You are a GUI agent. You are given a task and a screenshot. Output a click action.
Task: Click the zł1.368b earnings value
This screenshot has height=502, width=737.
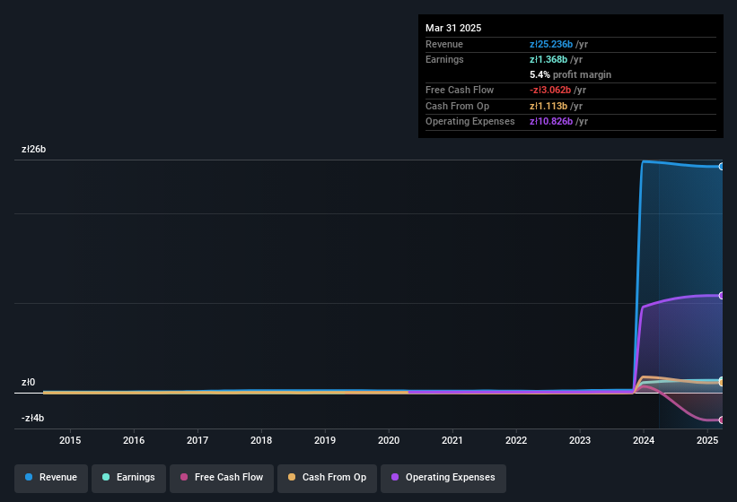[548, 59]
